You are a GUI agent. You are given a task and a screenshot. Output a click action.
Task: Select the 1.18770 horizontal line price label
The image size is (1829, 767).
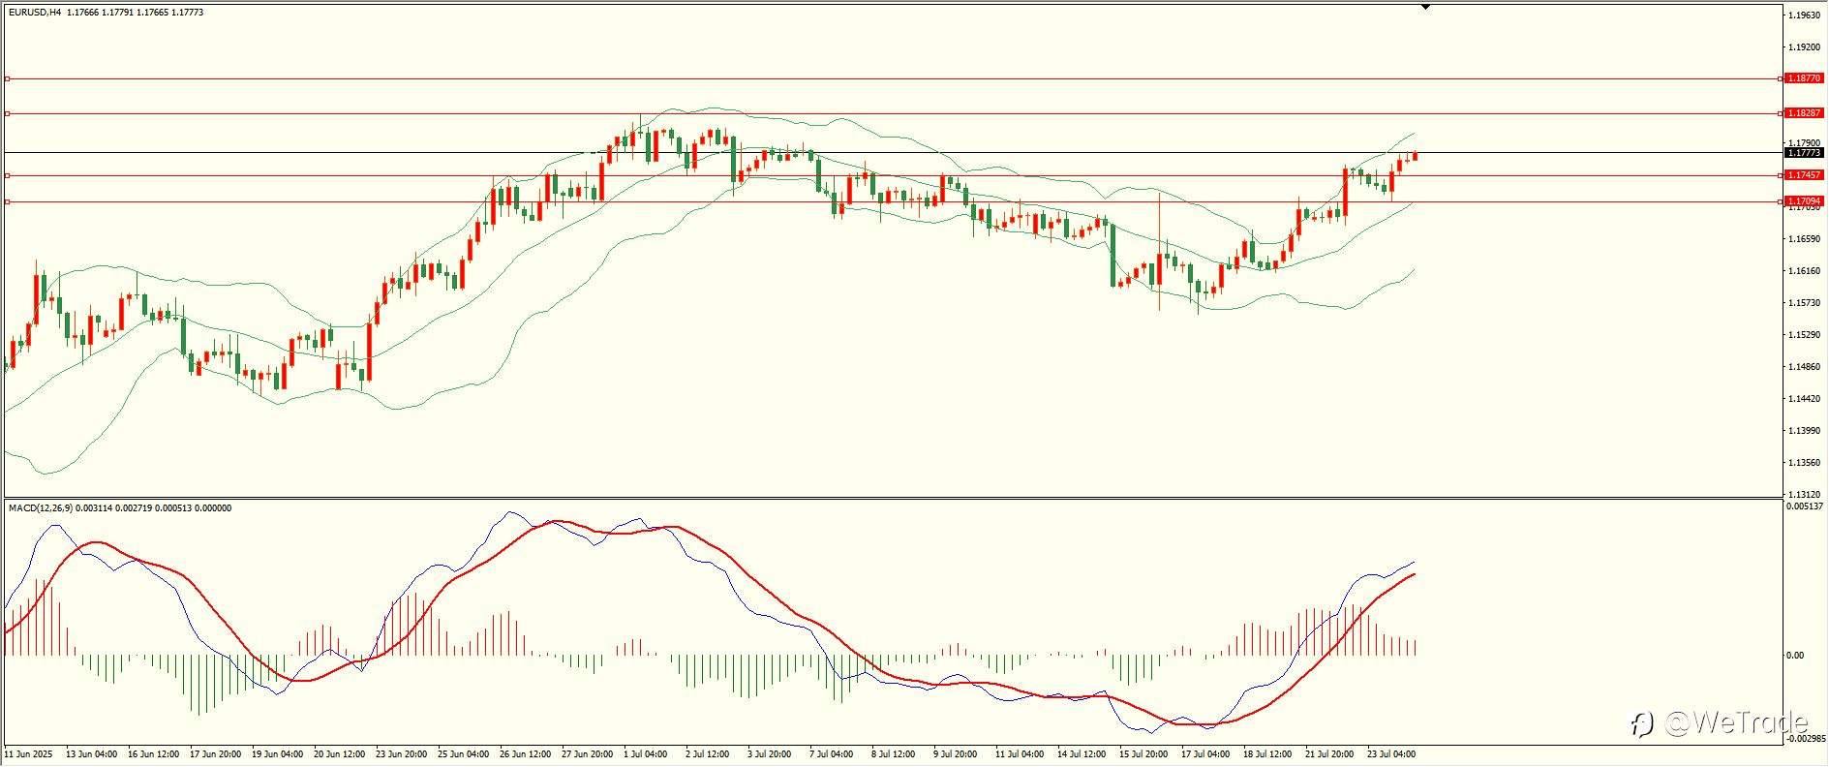pos(1804,78)
